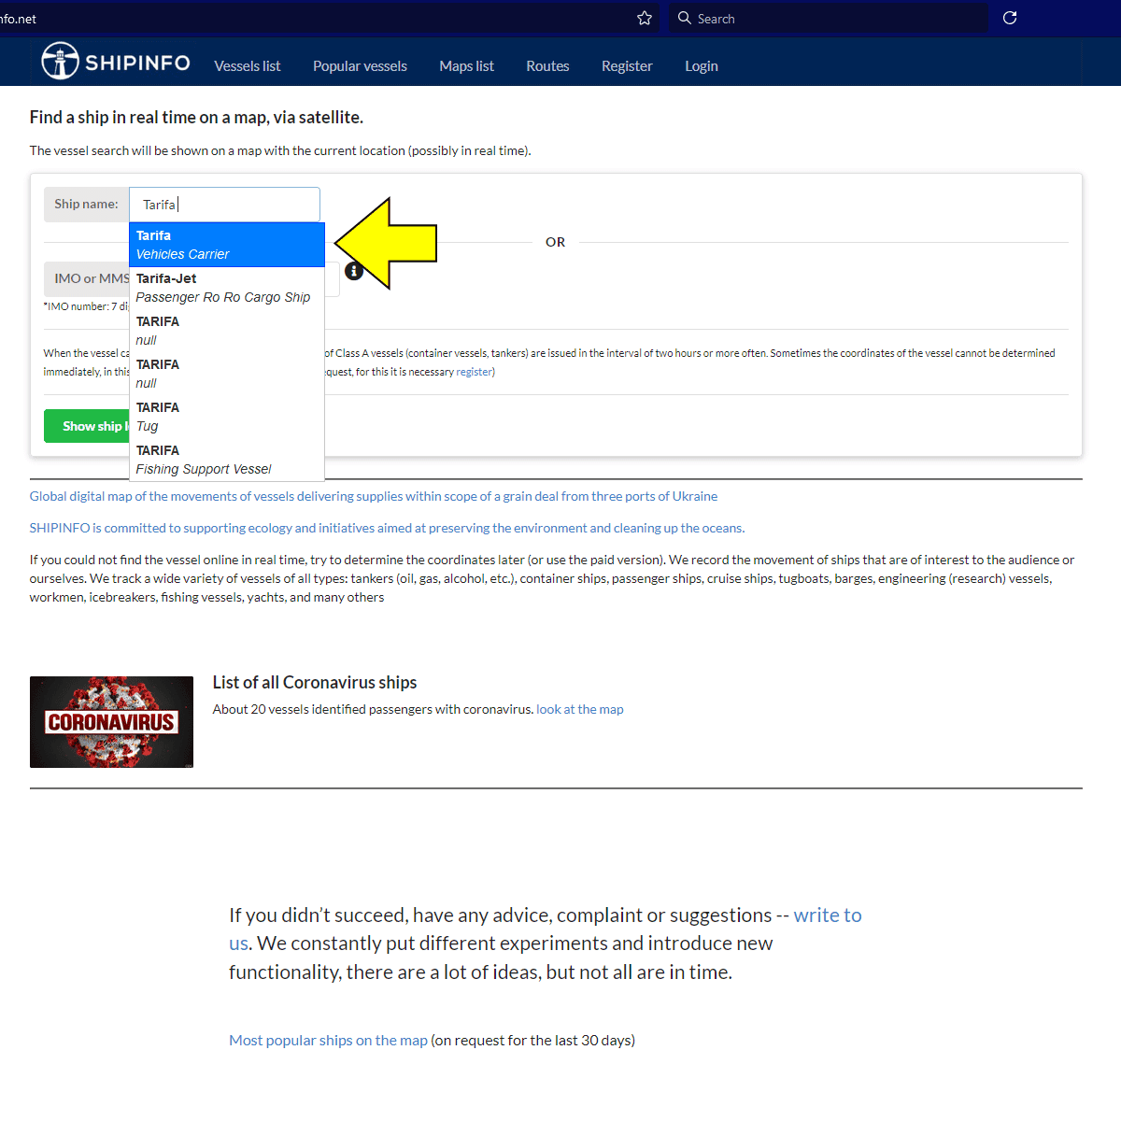Choose the TARIFA Tug suggestion
This screenshot has height=1121, width=1121.
pos(227,417)
